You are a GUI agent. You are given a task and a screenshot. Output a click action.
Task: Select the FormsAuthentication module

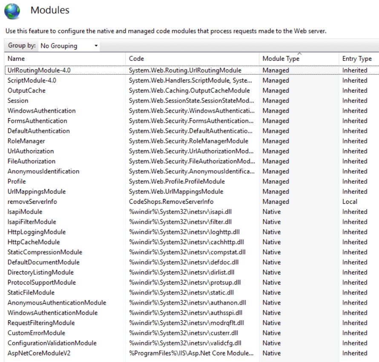[x=37, y=121]
